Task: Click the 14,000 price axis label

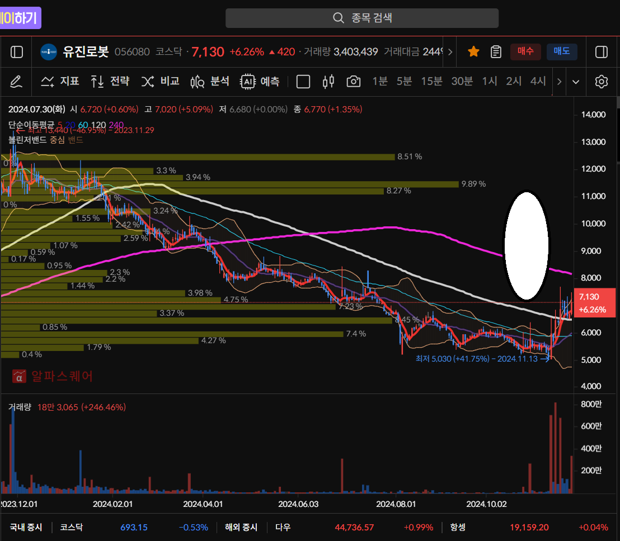Action: pyautogui.click(x=594, y=115)
